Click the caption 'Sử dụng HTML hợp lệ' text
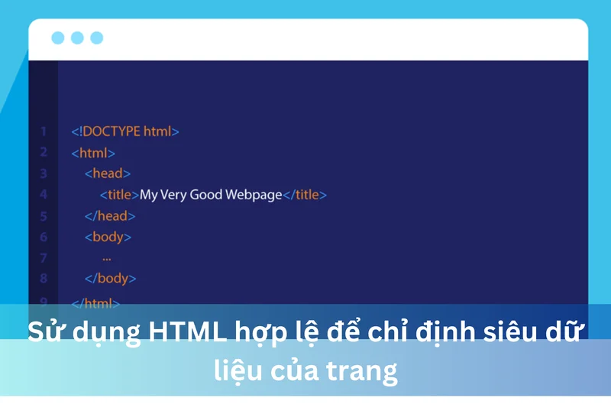This screenshot has width=611, height=407. 174,333
